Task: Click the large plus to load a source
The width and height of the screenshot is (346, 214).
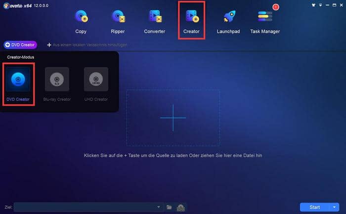Action: (173, 118)
